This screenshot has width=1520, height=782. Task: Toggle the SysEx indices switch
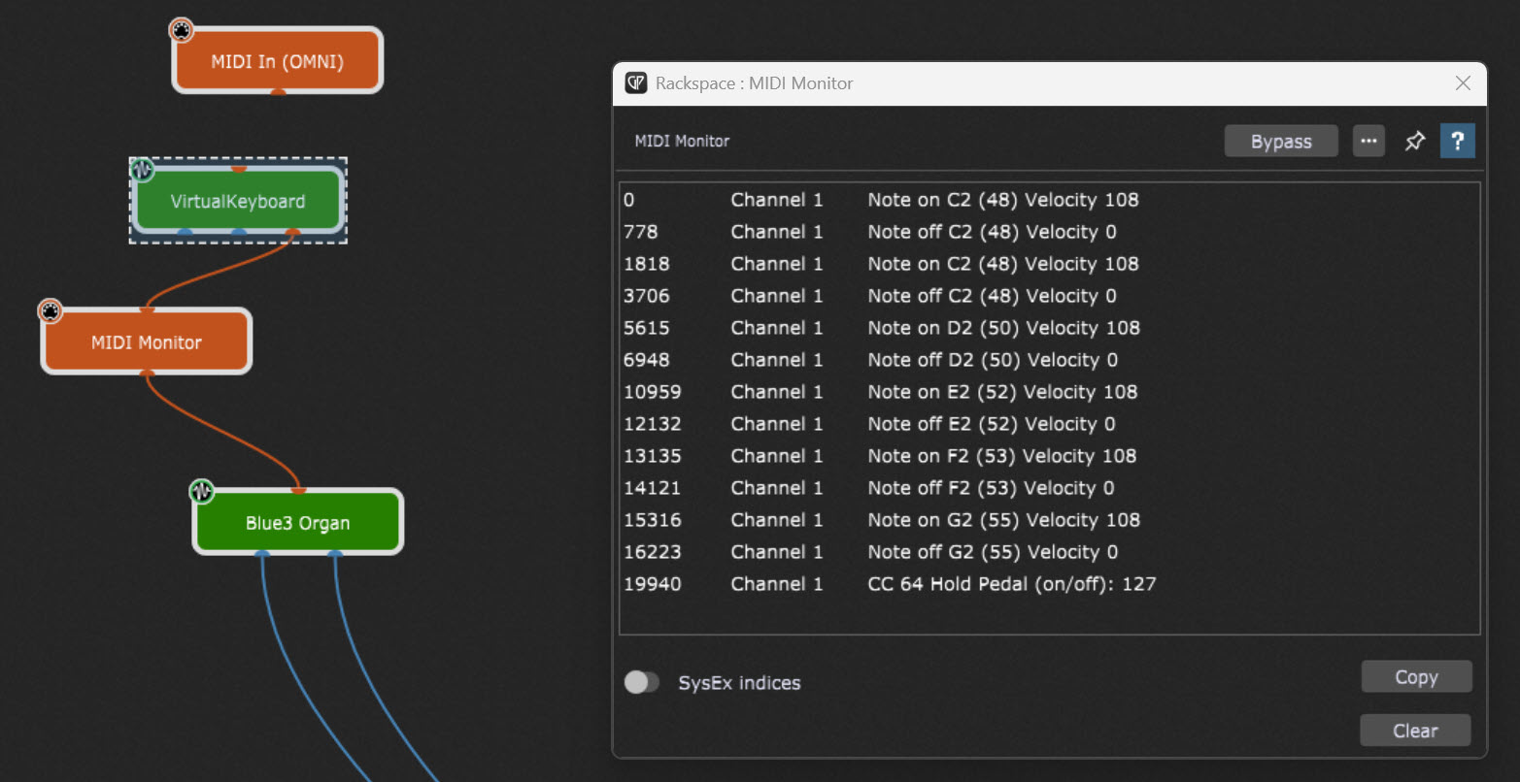(x=641, y=683)
